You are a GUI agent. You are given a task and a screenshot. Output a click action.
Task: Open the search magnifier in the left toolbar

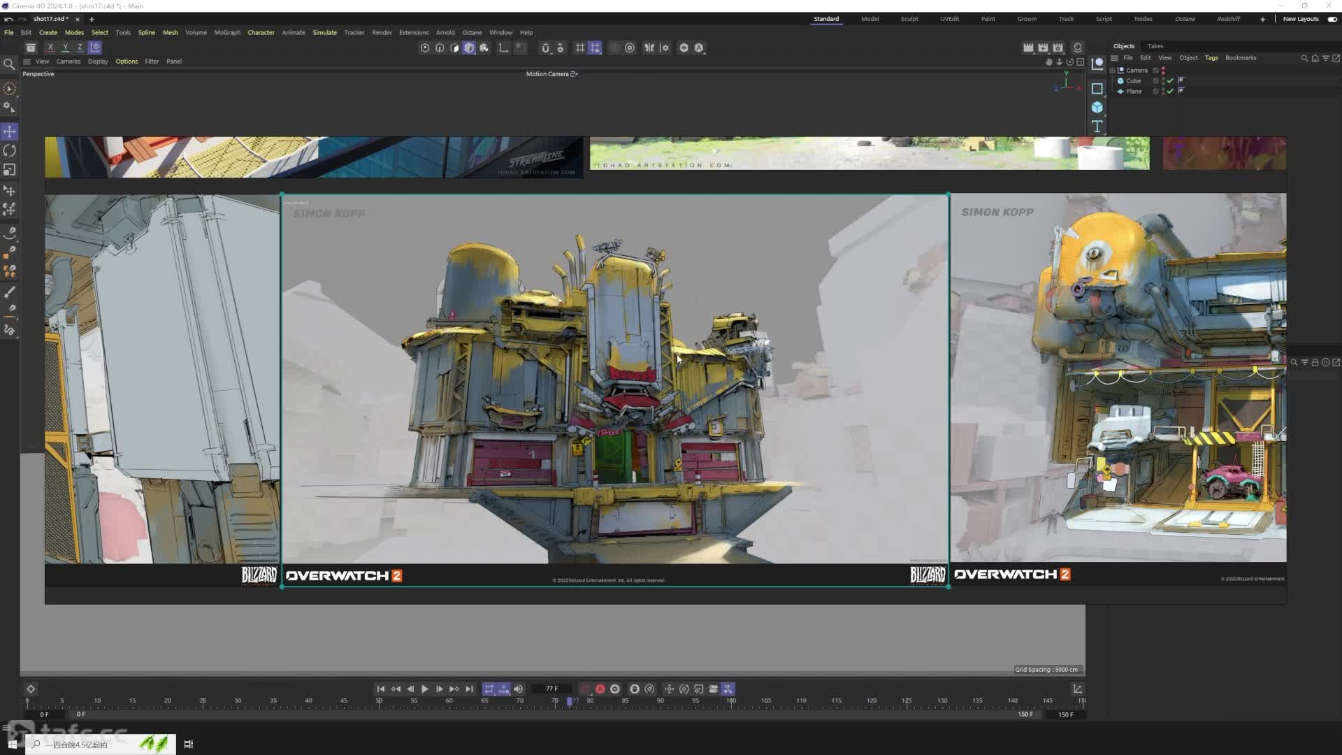10,64
